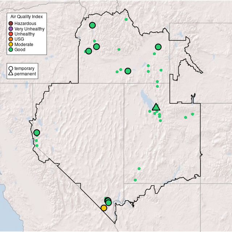
Task: Select the small green dot farthest south in the right-hand state
Action: [135, 180]
